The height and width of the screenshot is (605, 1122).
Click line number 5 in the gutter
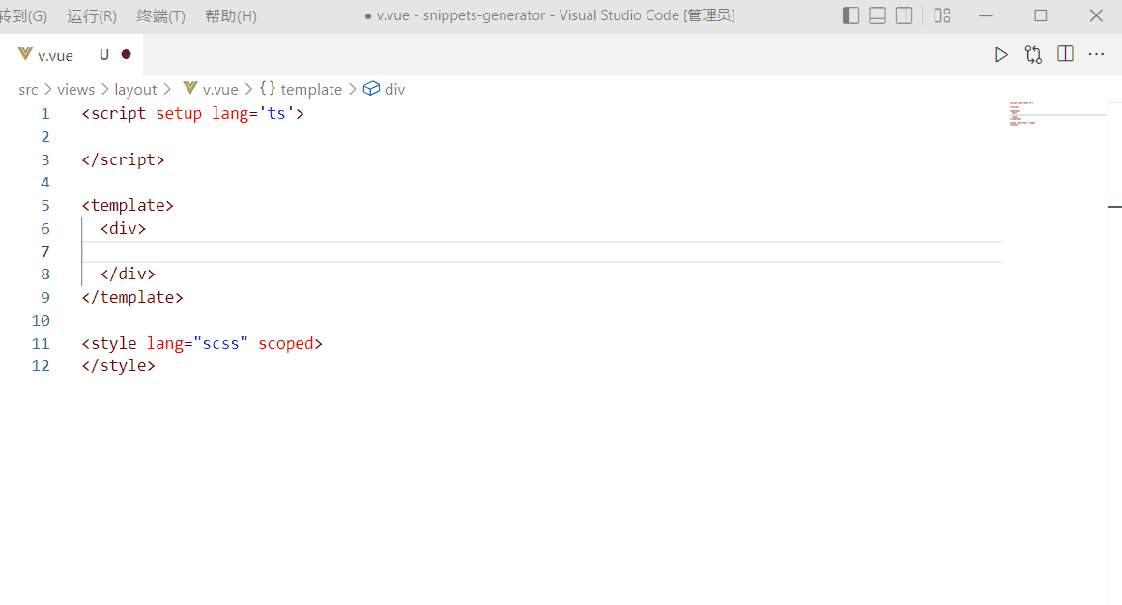pyautogui.click(x=45, y=206)
